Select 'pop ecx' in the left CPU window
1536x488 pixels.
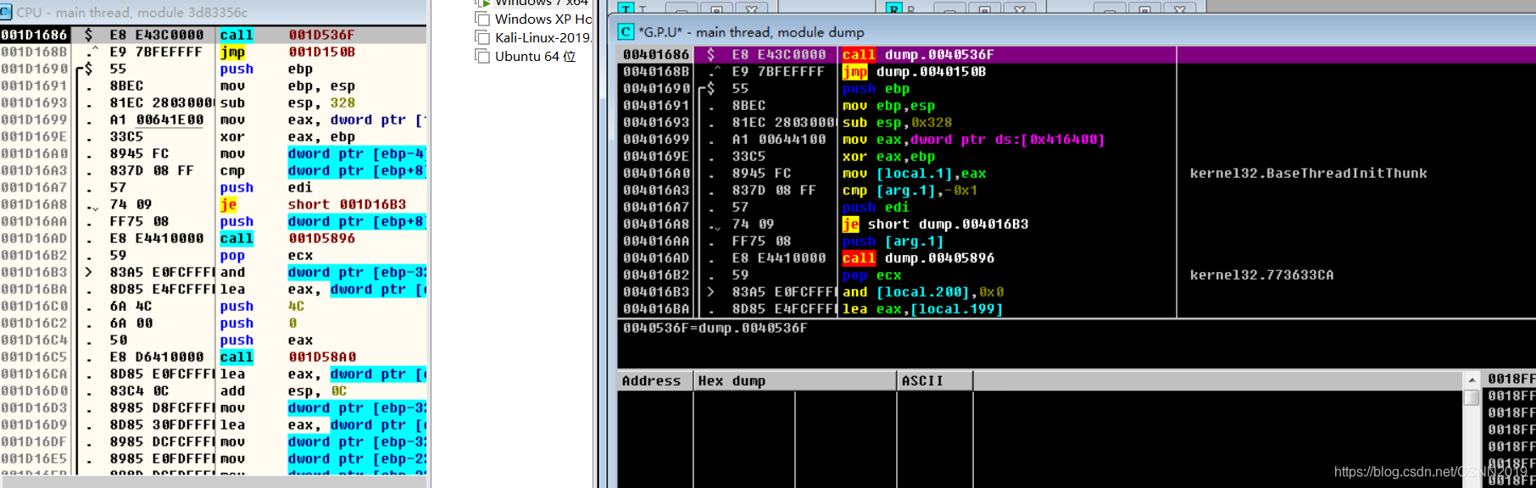pos(266,255)
